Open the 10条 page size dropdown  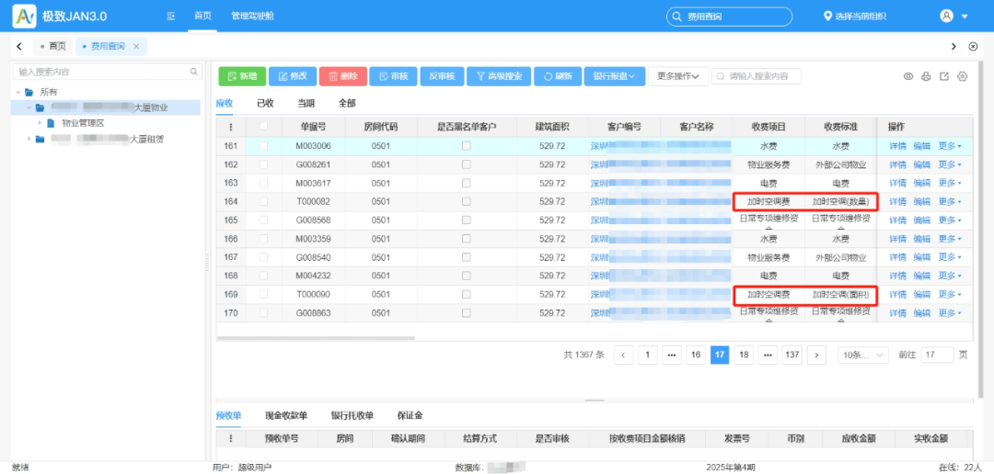[x=862, y=355]
